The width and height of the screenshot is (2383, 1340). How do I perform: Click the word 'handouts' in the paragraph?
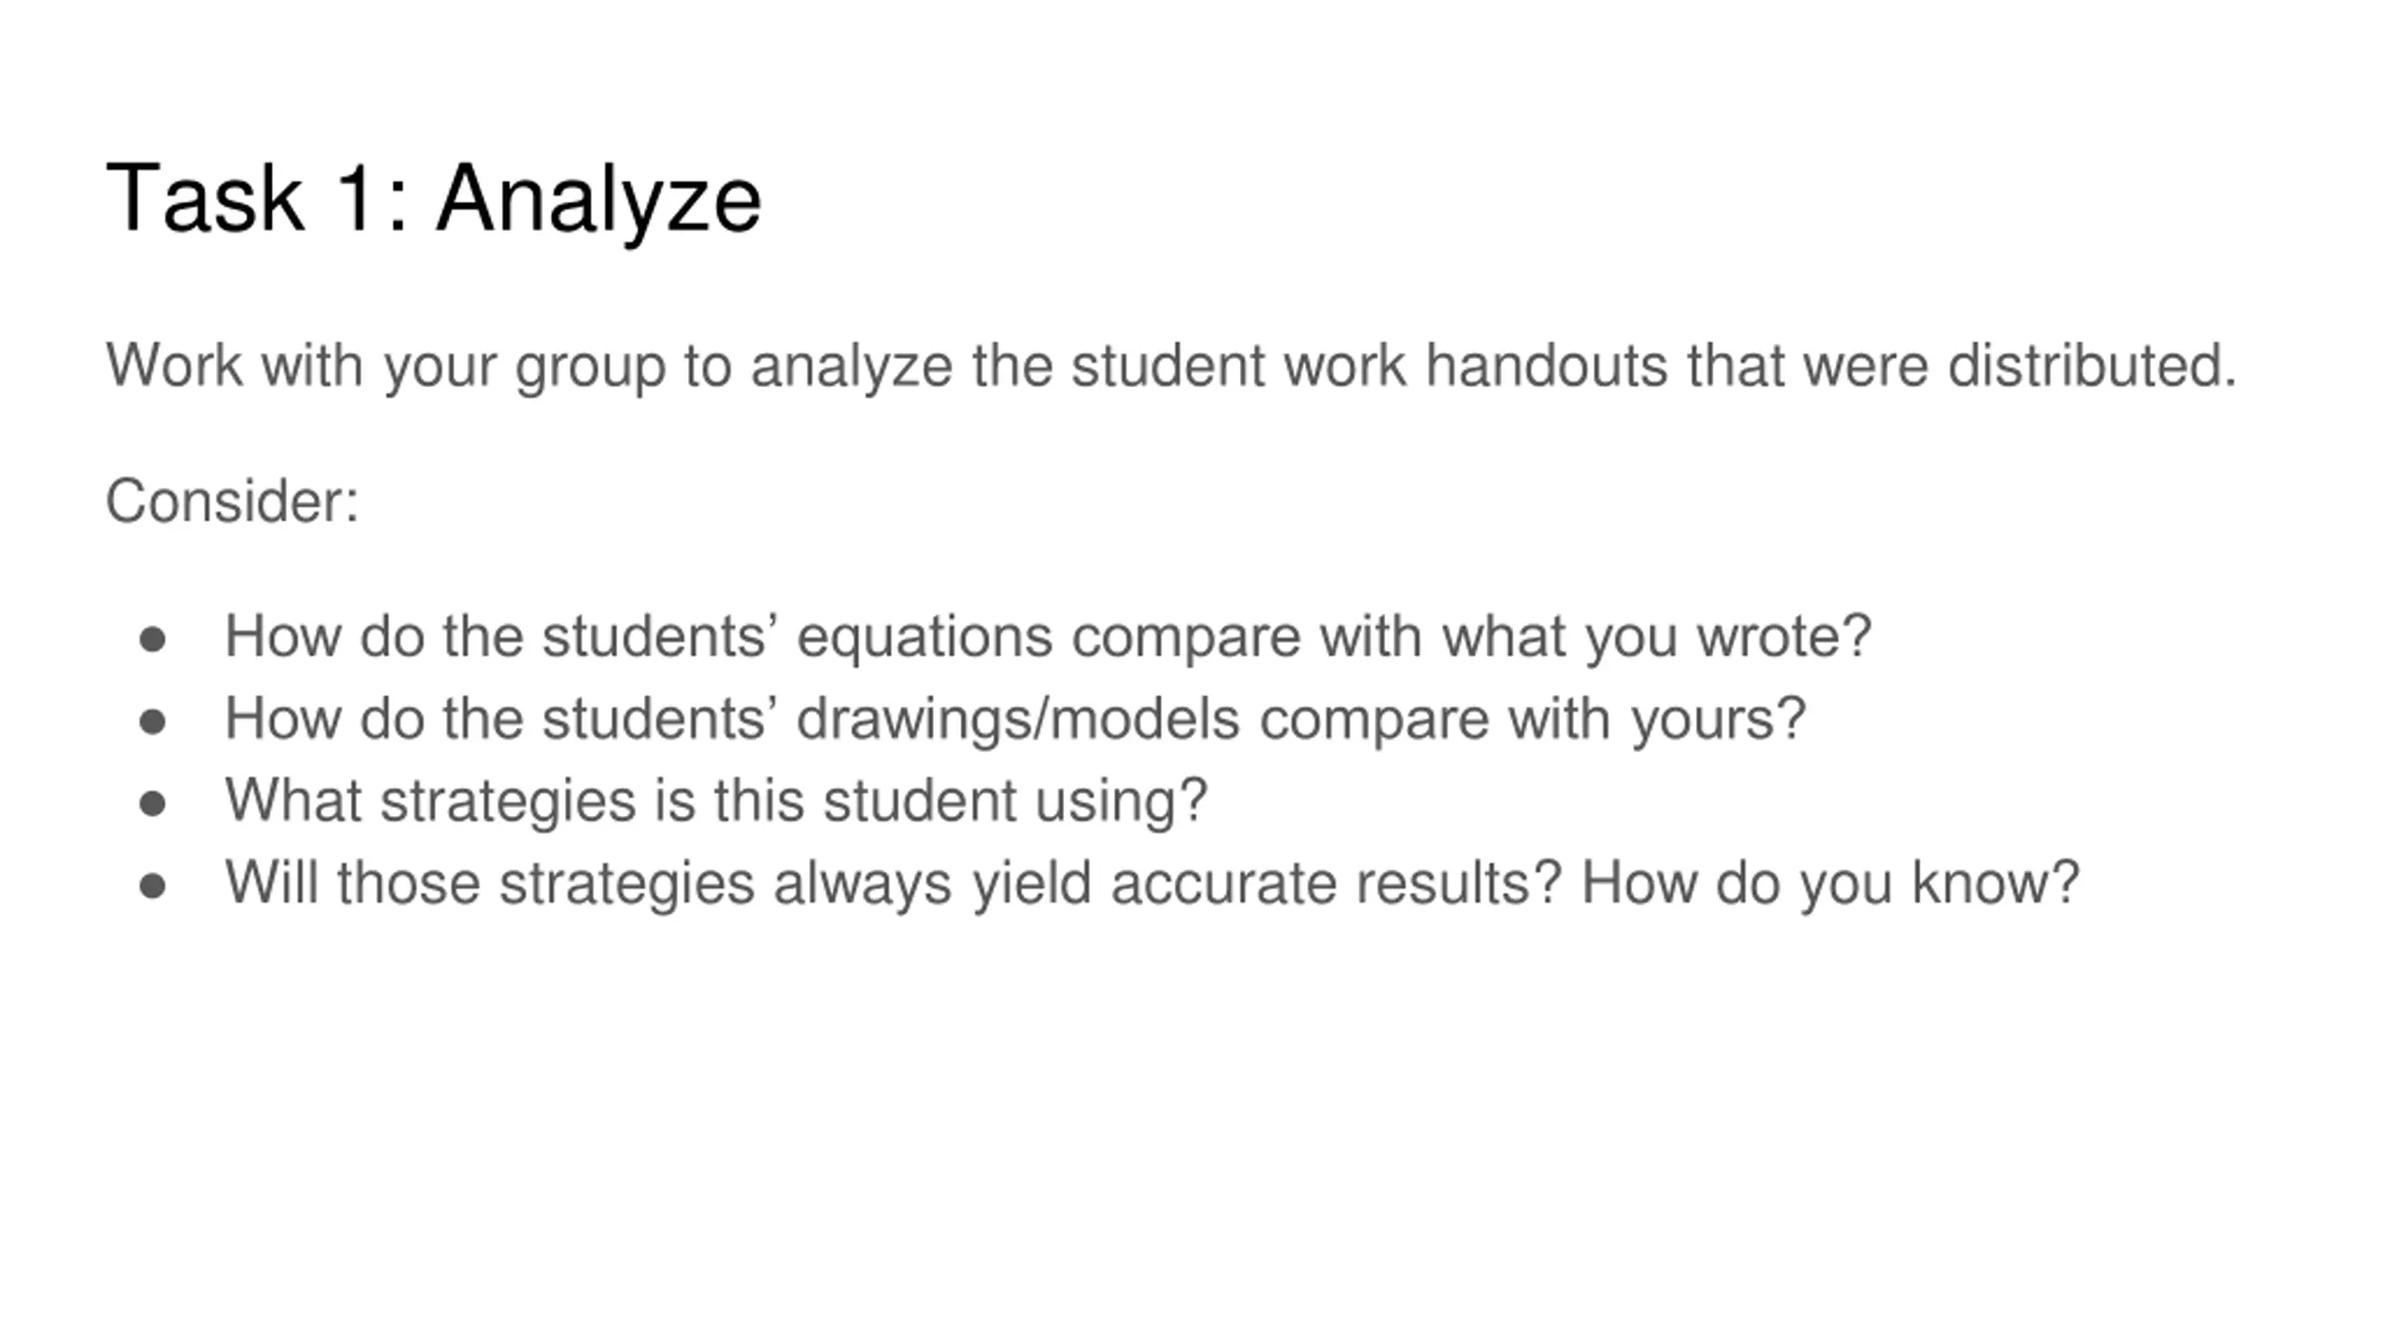[x=1546, y=365]
